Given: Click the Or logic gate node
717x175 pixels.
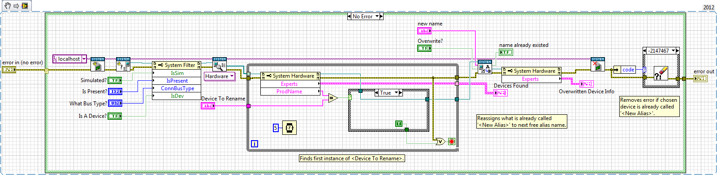Looking at the screenshot, I should coord(440,142).
